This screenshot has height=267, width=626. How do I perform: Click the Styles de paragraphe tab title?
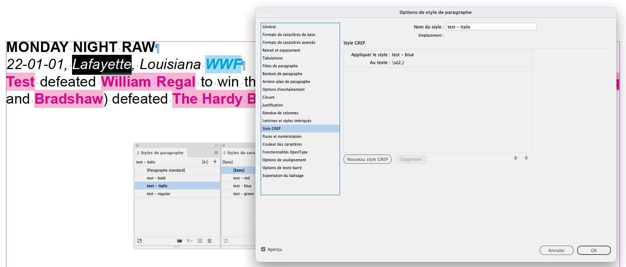click(162, 153)
